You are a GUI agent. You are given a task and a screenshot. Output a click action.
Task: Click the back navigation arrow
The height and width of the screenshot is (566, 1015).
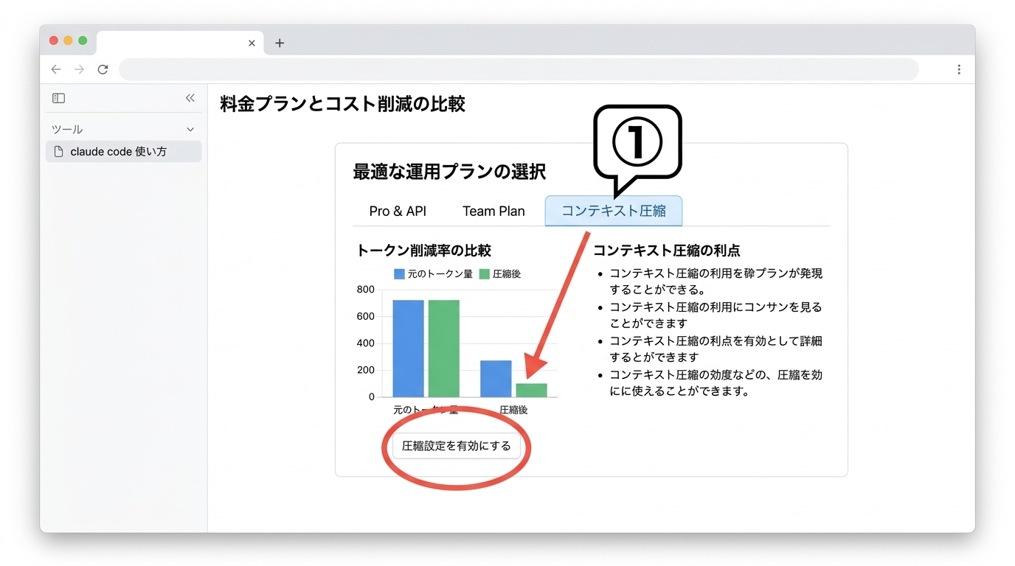click(x=56, y=69)
